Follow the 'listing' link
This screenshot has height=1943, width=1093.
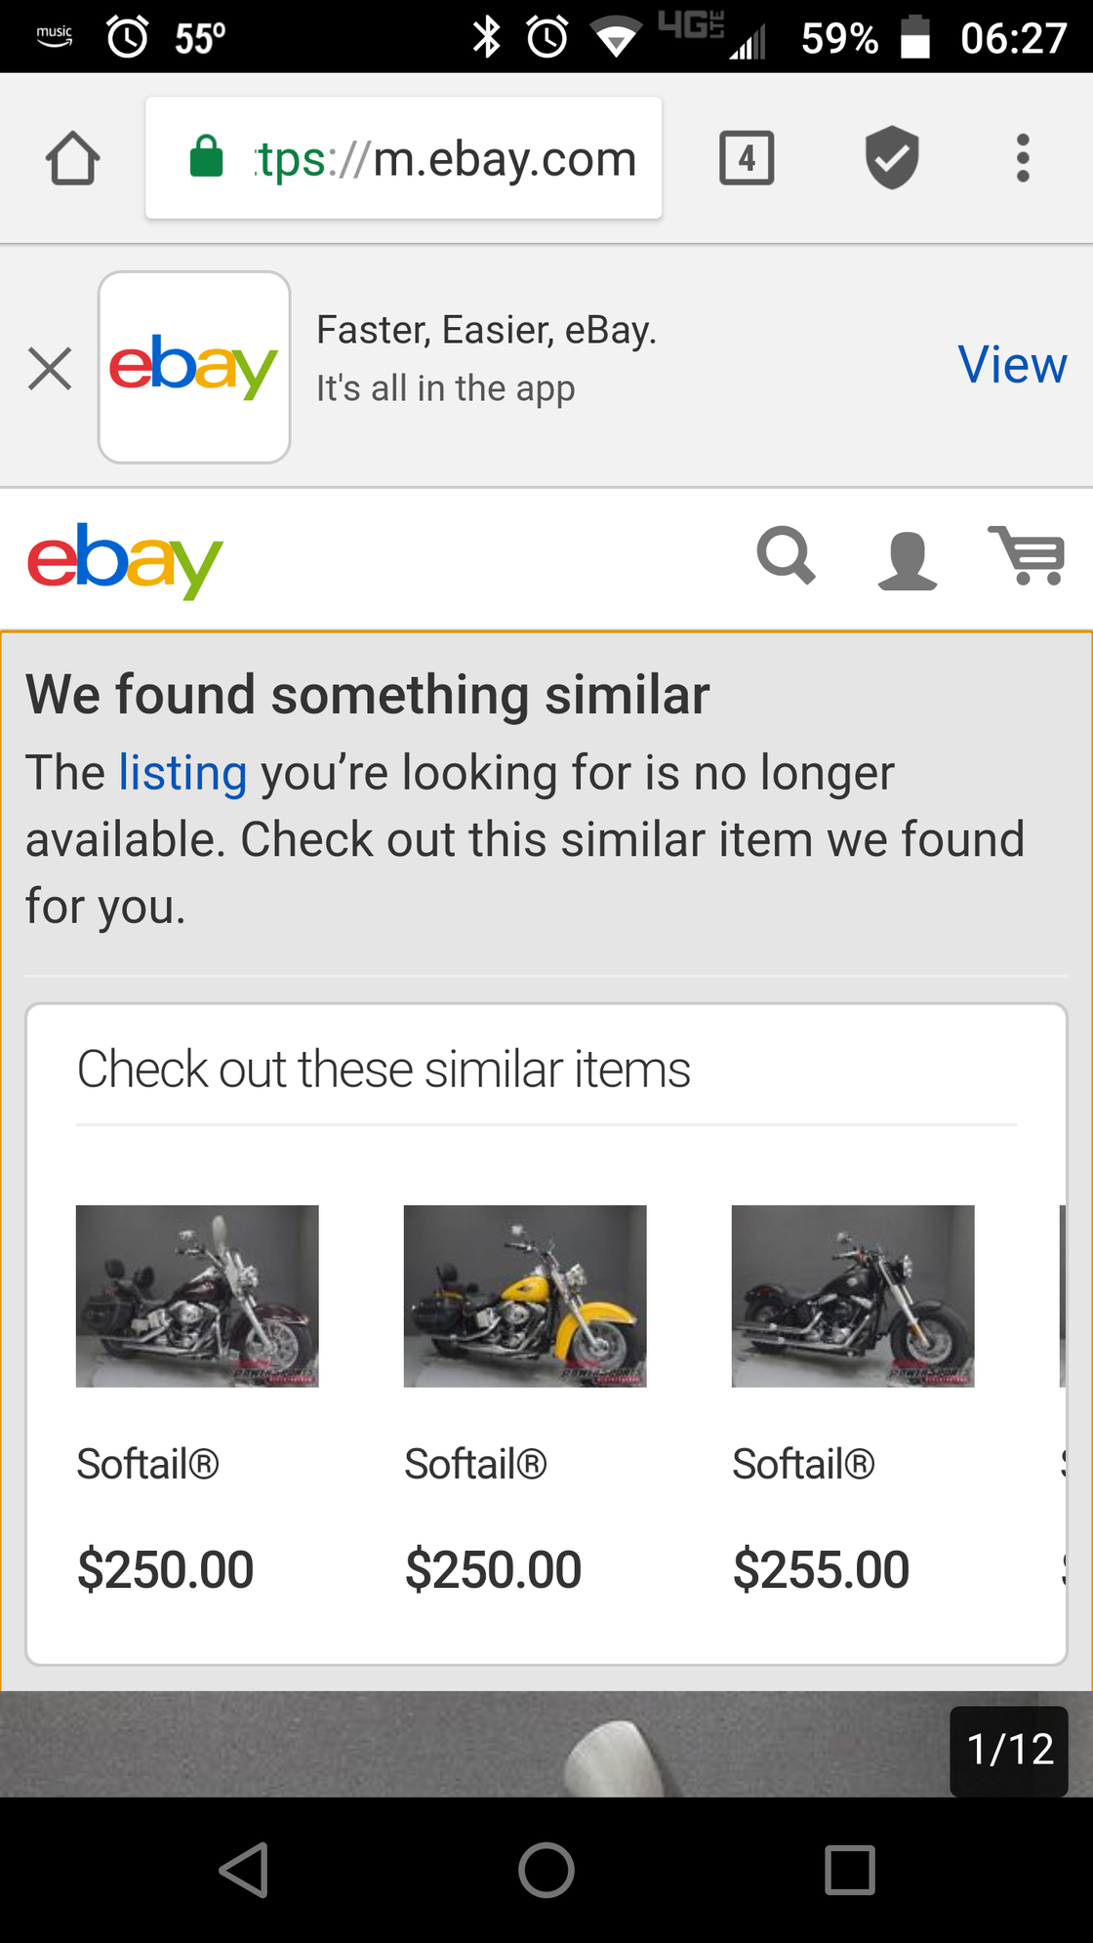(182, 773)
